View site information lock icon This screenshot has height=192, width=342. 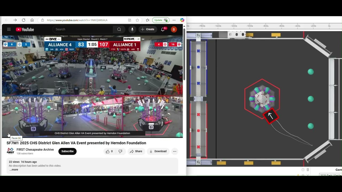pos(42,20)
